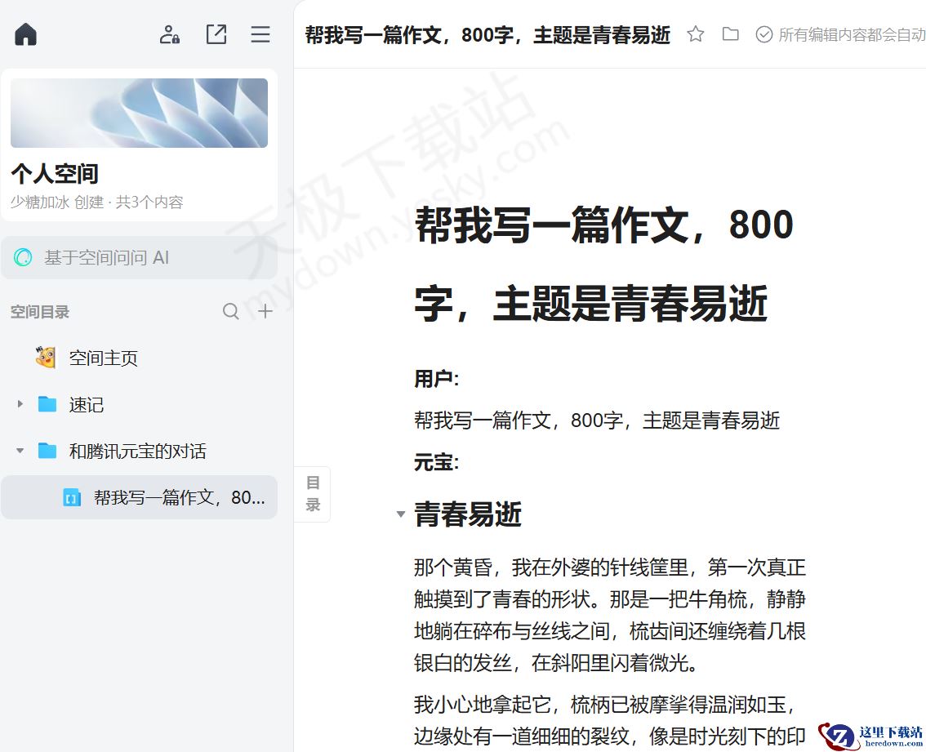The height and width of the screenshot is (752, 926).
Task: Star the current document
Action: tap(695, 34)
